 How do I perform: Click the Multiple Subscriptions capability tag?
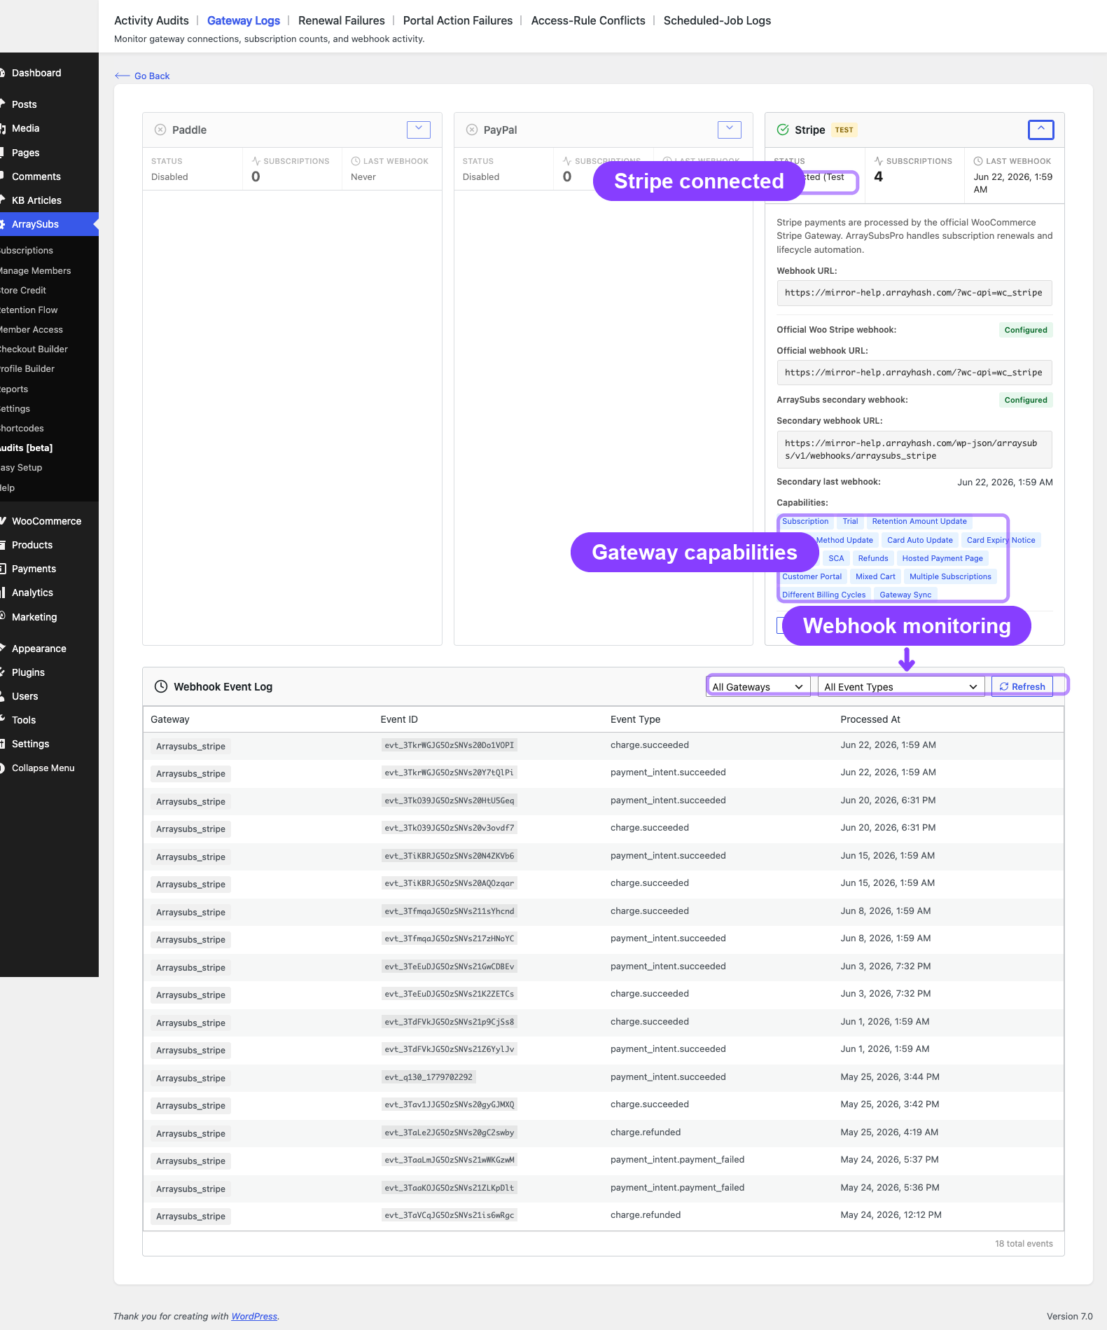click(x=950, y=576)
